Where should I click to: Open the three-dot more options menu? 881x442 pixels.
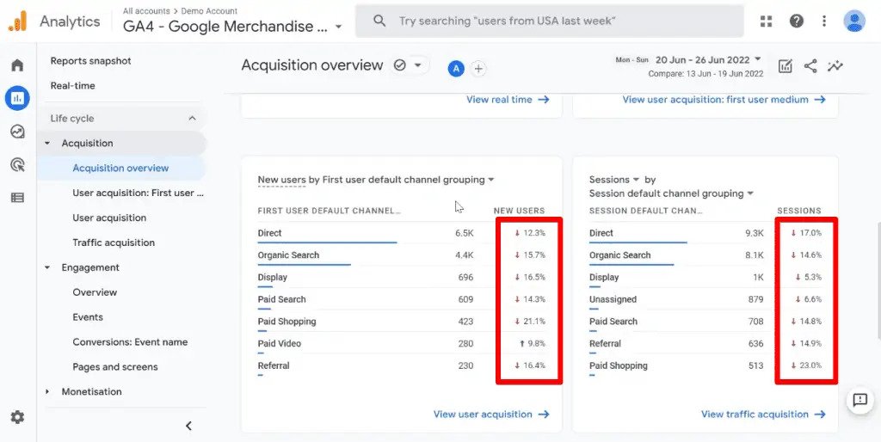[x=823, y=21]
